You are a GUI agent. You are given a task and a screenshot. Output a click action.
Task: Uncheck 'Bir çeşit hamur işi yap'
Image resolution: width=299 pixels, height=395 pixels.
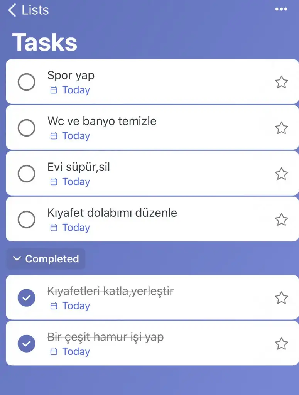click(27, 344)
